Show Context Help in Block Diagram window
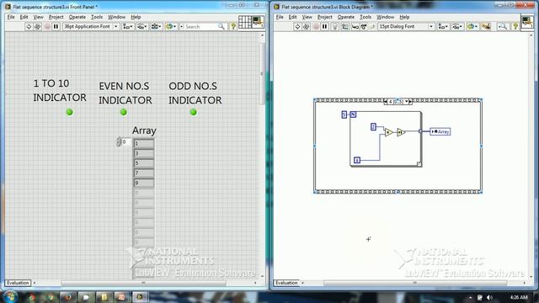The height and width of the screenshot is (303, 539). click(x=515, y=26)
